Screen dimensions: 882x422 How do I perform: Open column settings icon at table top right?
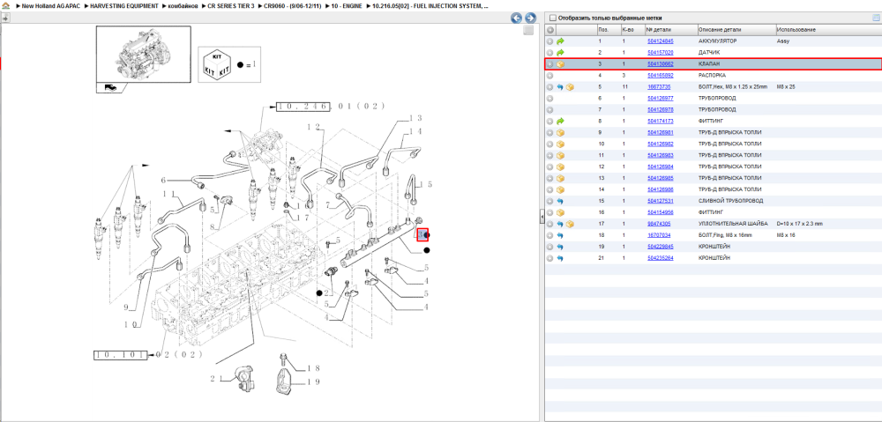tap(876, 18)
